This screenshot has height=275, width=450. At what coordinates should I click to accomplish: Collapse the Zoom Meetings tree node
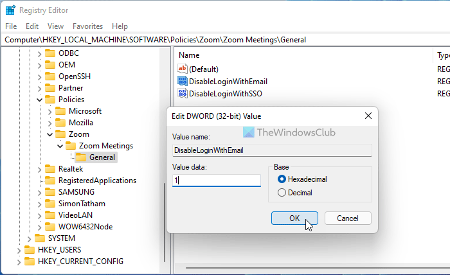pos(60,146)
